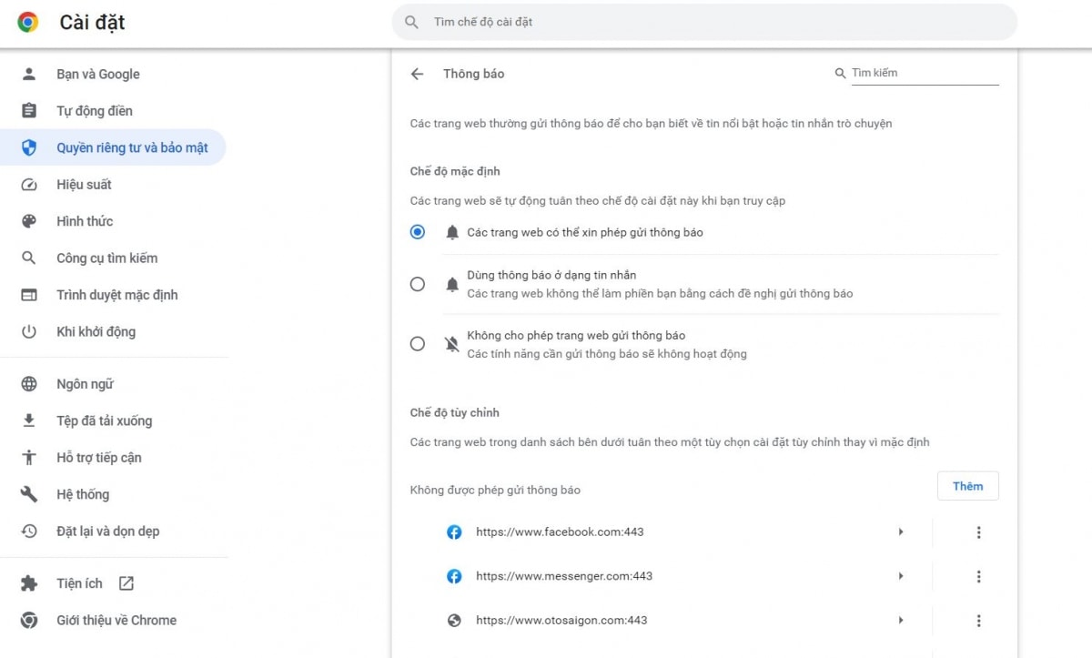Click the bell icon beside 'xin phép gửi thông báo'

point(452,232)
